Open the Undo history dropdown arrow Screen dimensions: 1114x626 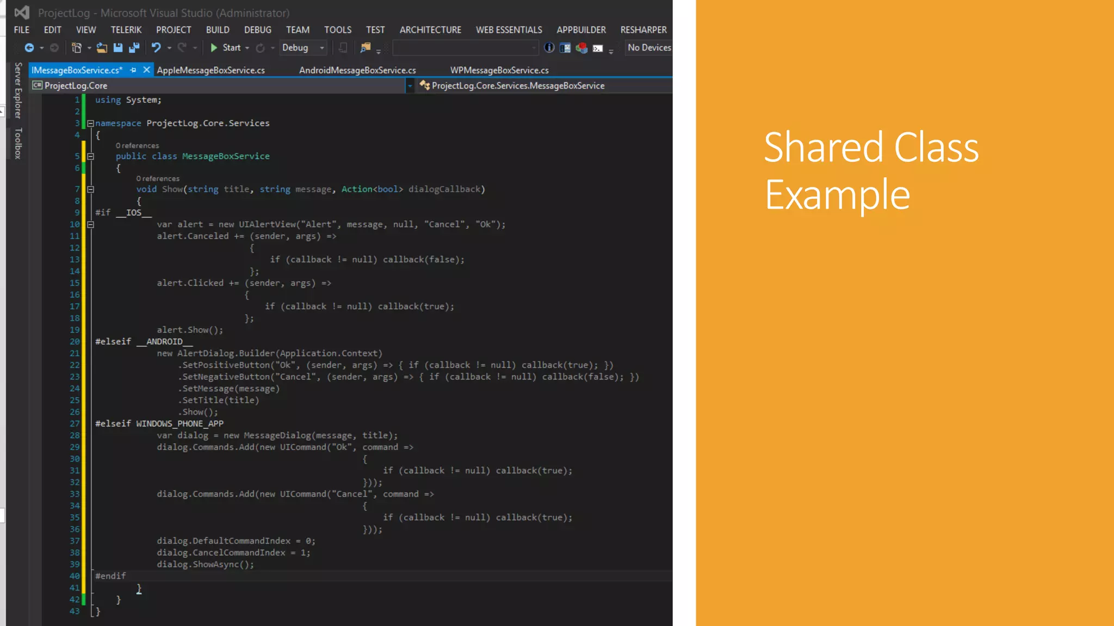click(x=169, y=48)
